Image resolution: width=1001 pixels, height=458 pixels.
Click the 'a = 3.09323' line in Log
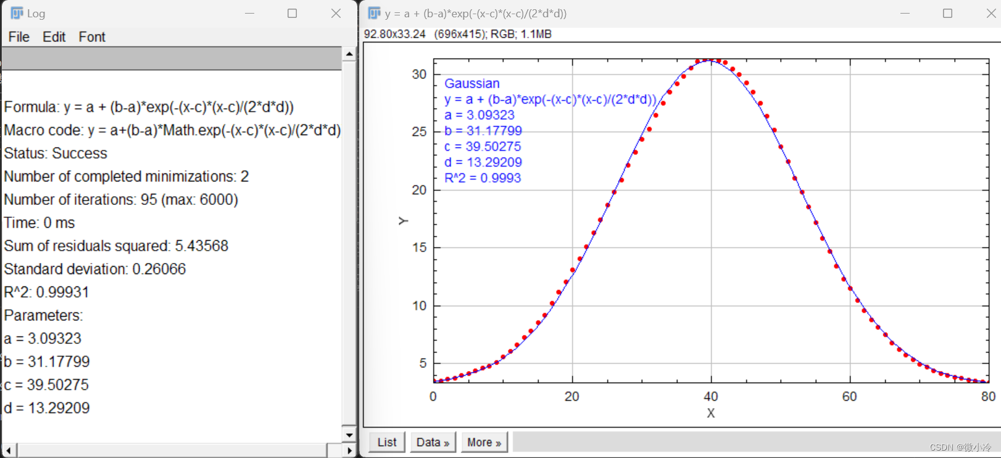[x=43, y=338]
